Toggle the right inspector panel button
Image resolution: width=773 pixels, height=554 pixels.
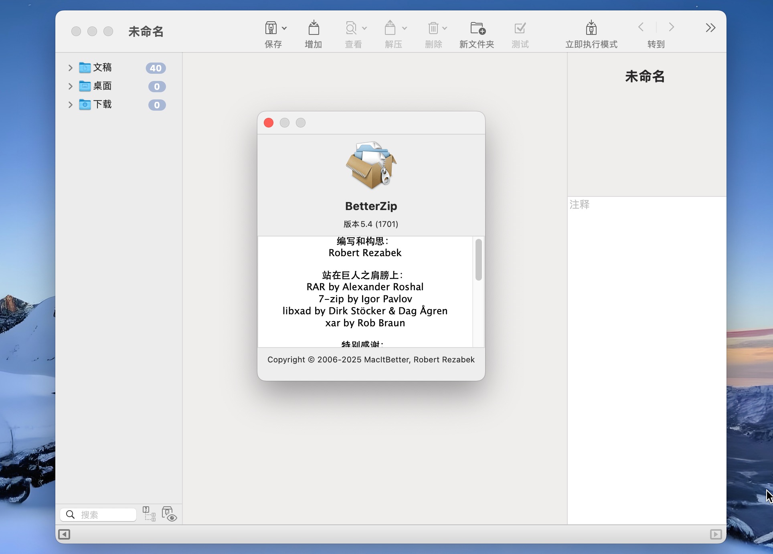716,534
